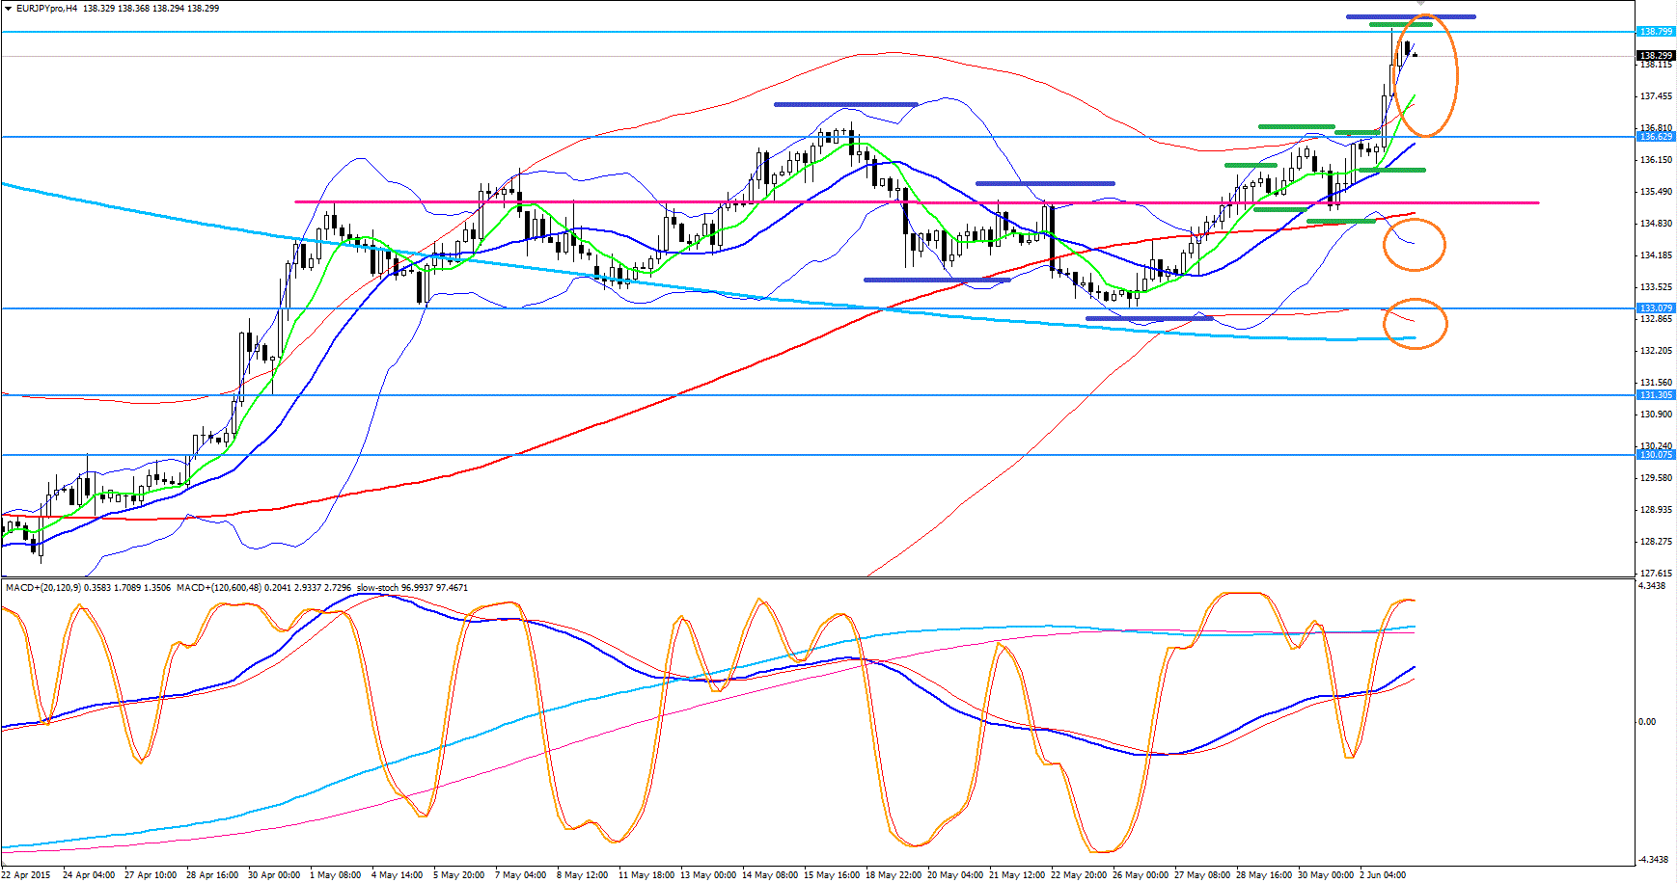Image resolution: width=1677 pixels, height=883 pixels.
Task: Click the 130.900 price scale value
Action: [x=1656, y=415]
